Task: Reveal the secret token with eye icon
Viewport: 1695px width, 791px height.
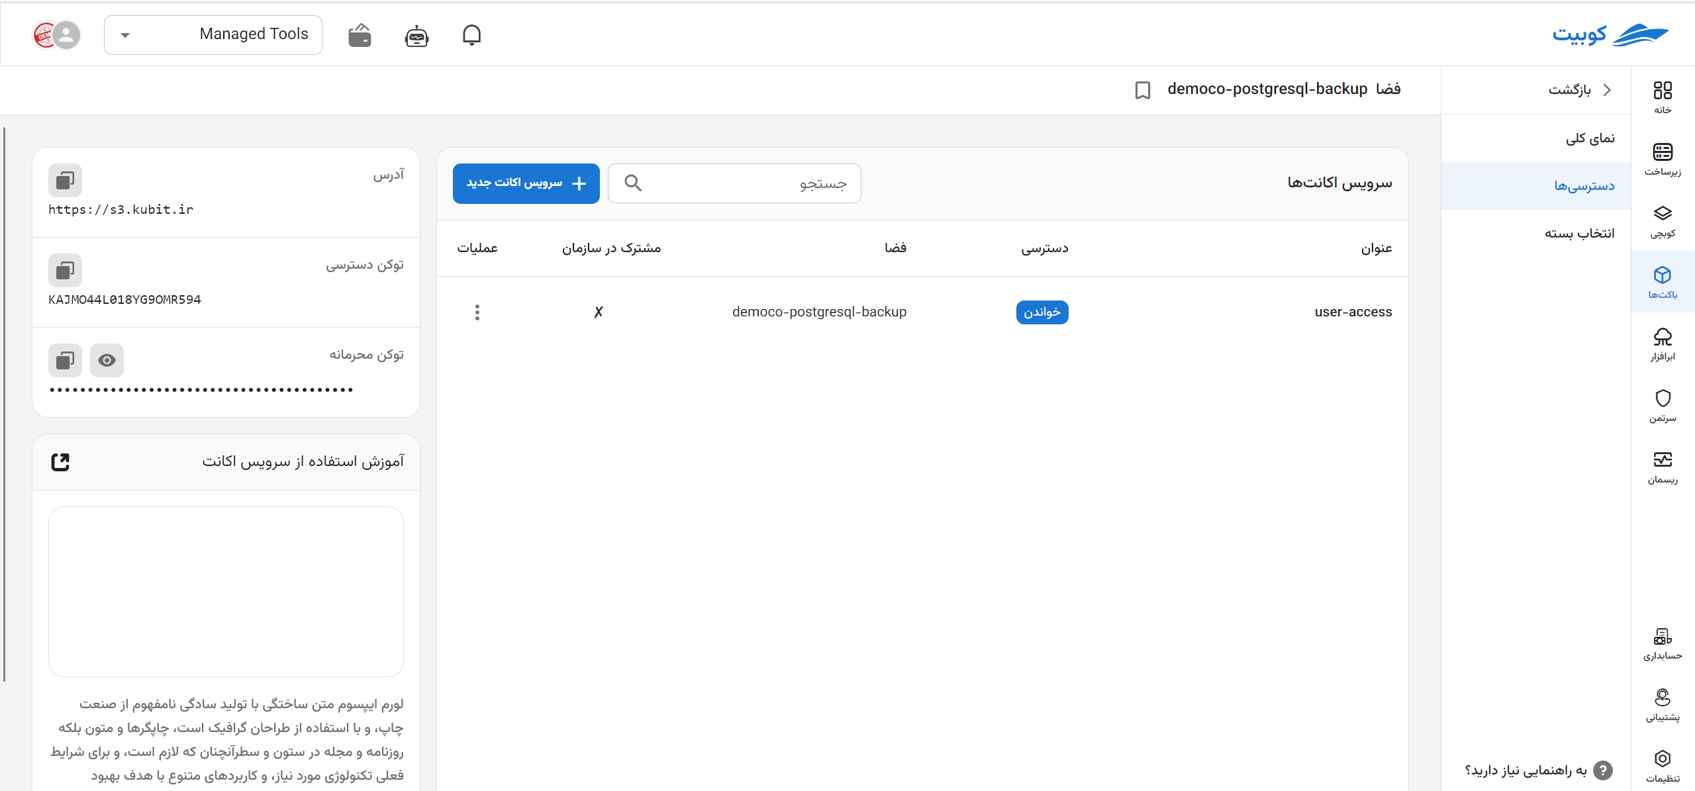Action: point(107,360)
